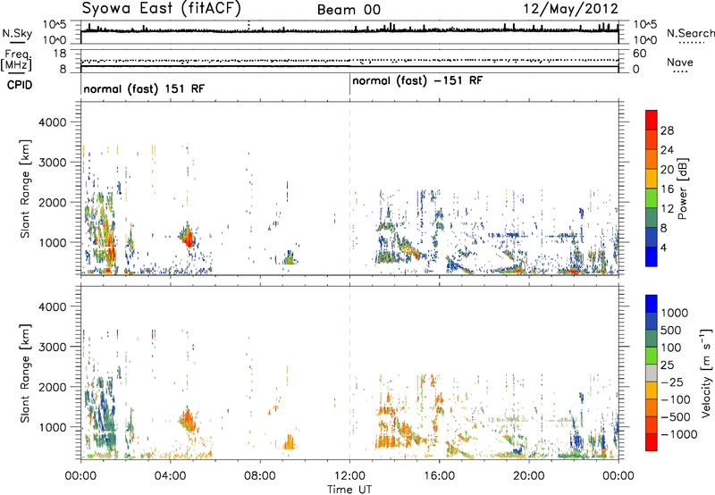Click the '12:00' time tick label
The height and width of the screenshot is (495, 715).
coord(349,476)
